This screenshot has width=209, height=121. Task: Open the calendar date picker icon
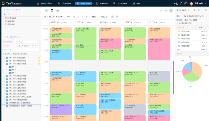[45, 17]
